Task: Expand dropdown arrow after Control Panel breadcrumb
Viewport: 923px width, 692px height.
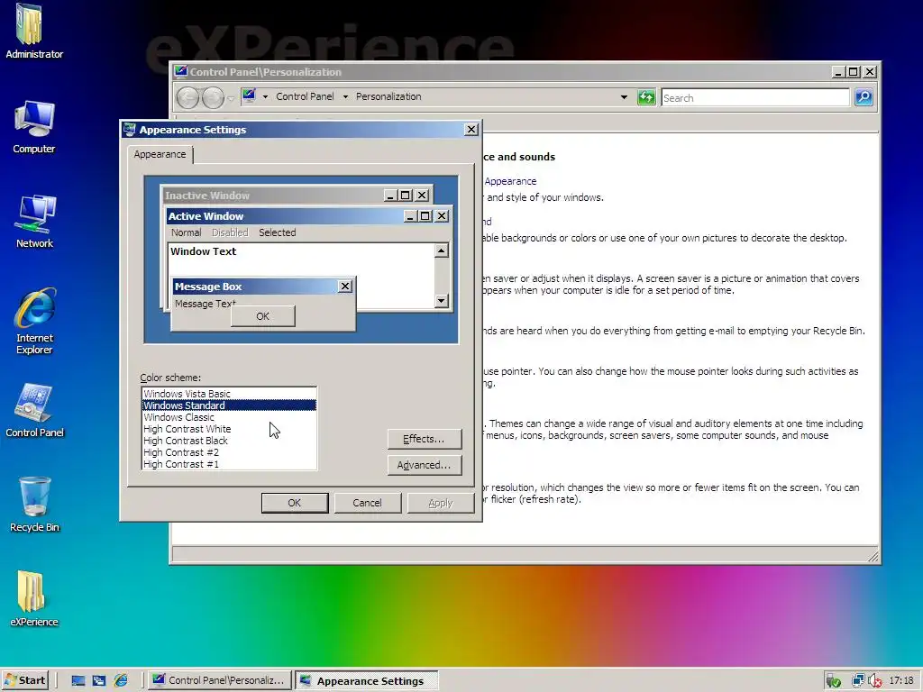Action: [x=345, y=96]
